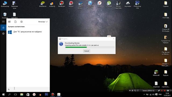The width and height of the screenshot is (172, 97).
Task: Launch uTorrent from the desktop
Action: [x=109, y=4]
